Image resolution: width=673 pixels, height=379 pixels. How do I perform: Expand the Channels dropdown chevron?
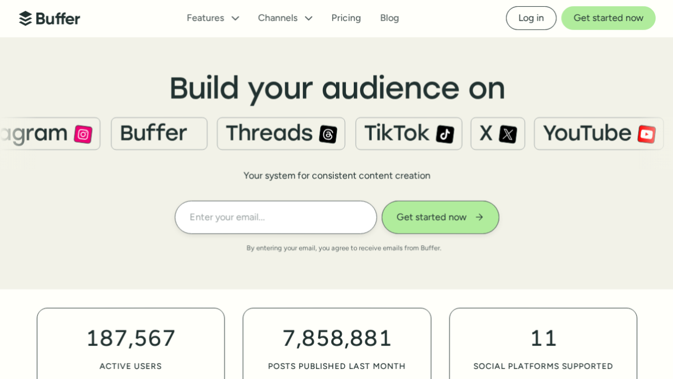tap(309, 18)
